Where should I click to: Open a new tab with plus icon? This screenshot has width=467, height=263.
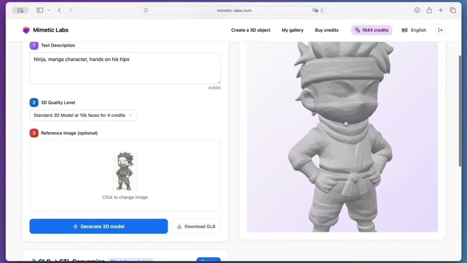[441, 10]
